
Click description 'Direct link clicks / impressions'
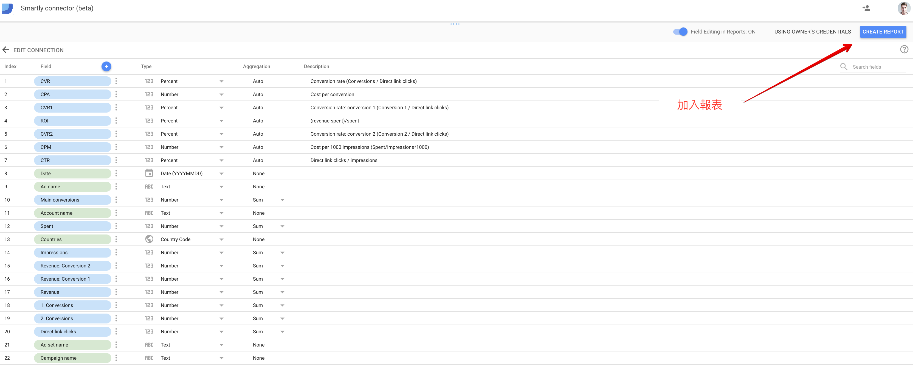point(344,160)
